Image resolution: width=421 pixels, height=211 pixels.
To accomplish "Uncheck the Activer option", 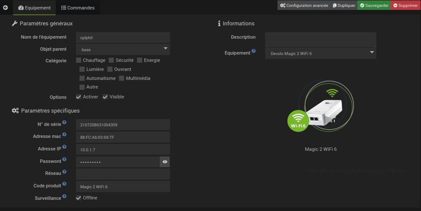I will pos(79,97).
